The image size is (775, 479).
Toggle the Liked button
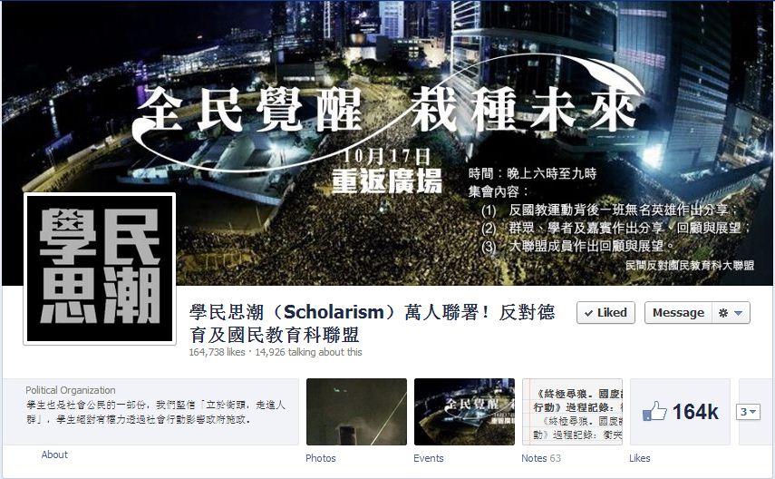click(605, 313)
